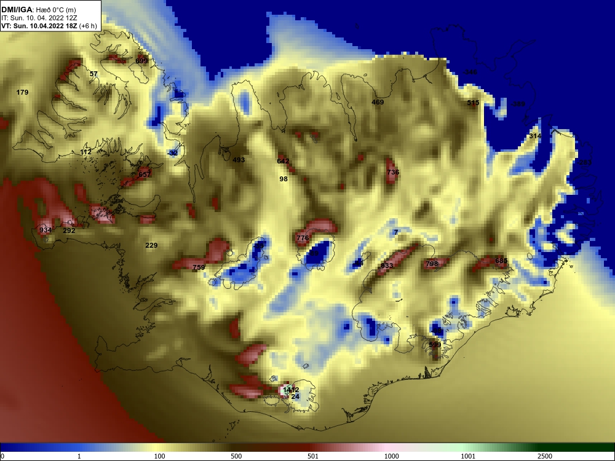Click the '1001' color scale label

click(468, 456)
